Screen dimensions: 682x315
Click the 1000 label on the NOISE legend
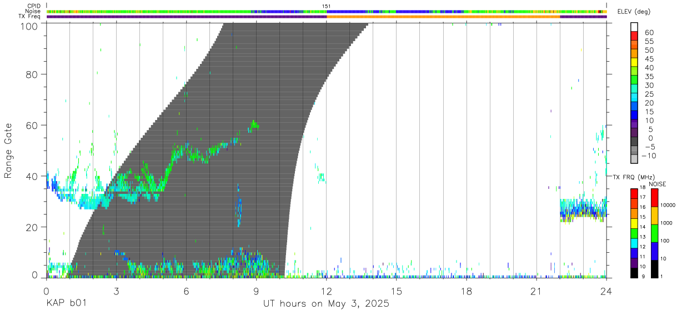pos(666,223)
